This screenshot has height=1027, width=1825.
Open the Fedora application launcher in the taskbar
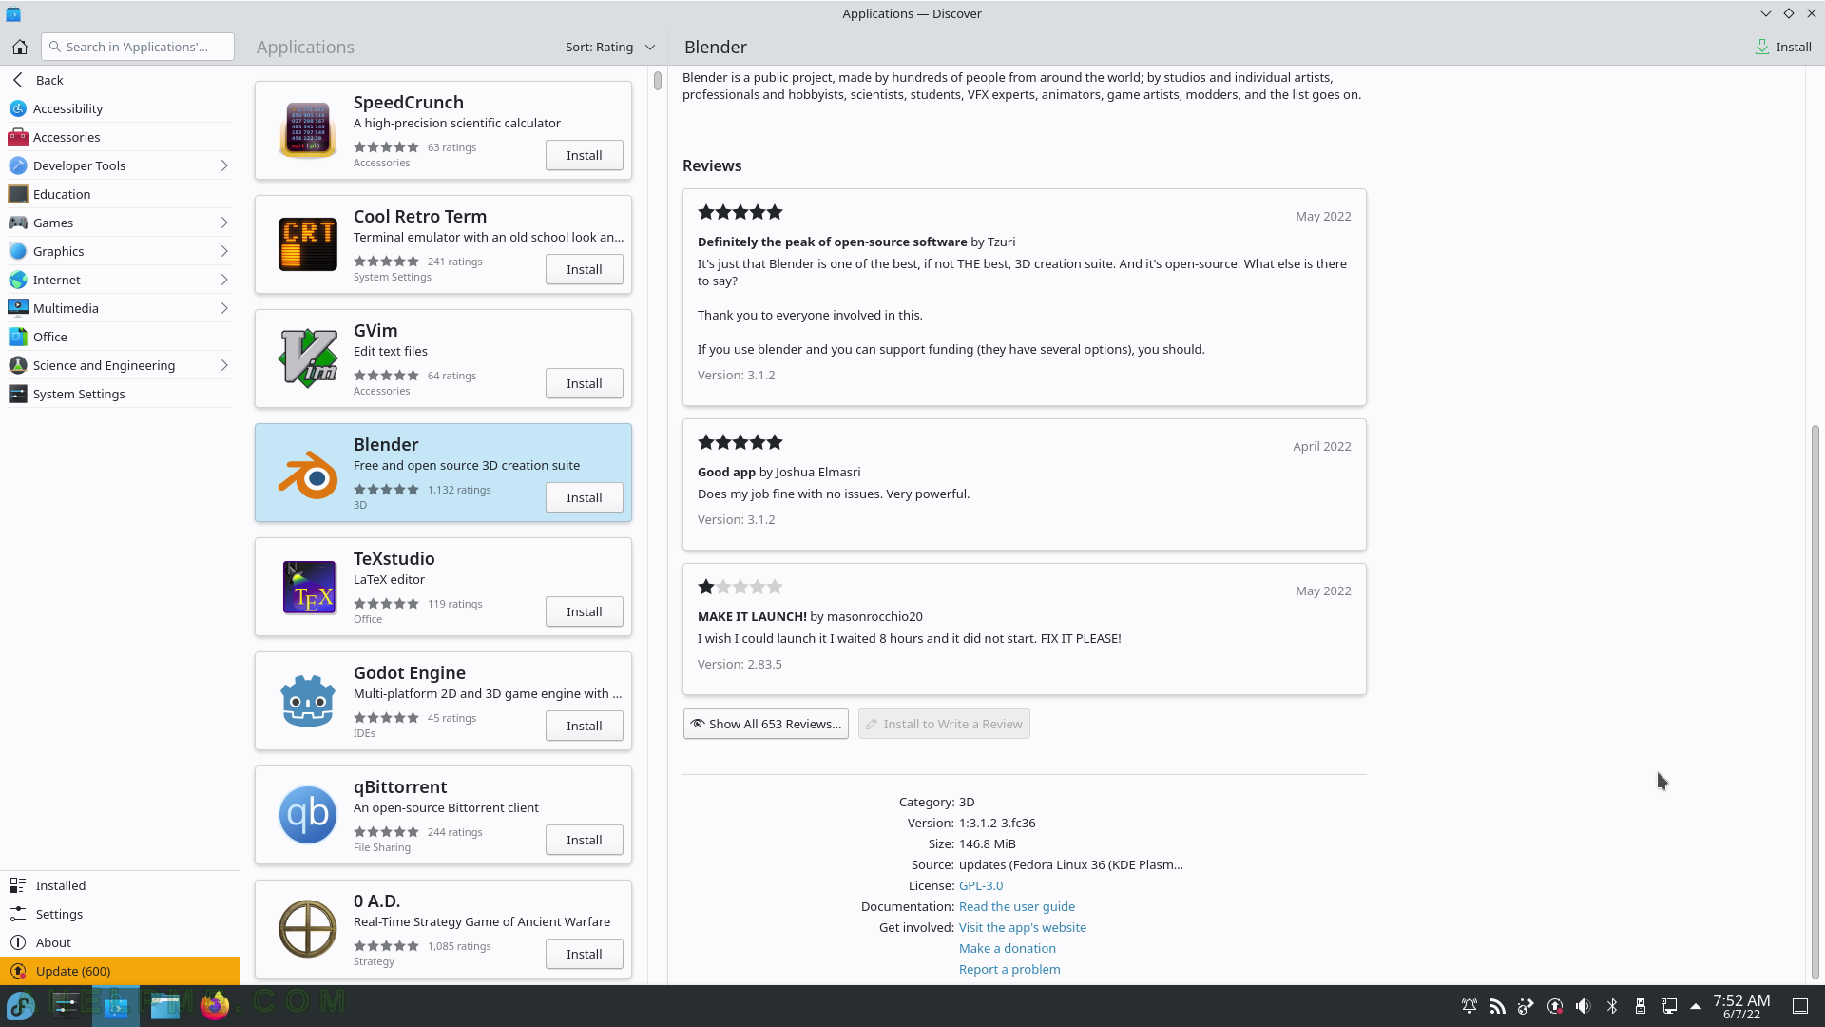(x=21, y=1005)
